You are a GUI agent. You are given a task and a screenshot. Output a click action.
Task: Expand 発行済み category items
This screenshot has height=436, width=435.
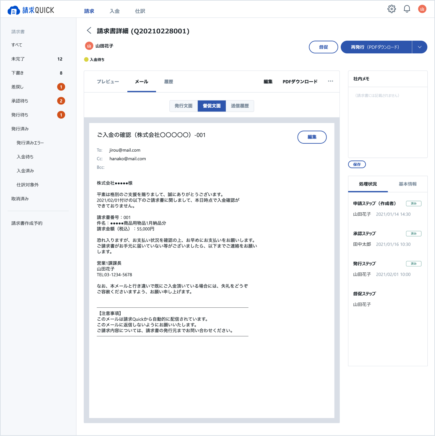pyautogui.click(x=20, y=129)
